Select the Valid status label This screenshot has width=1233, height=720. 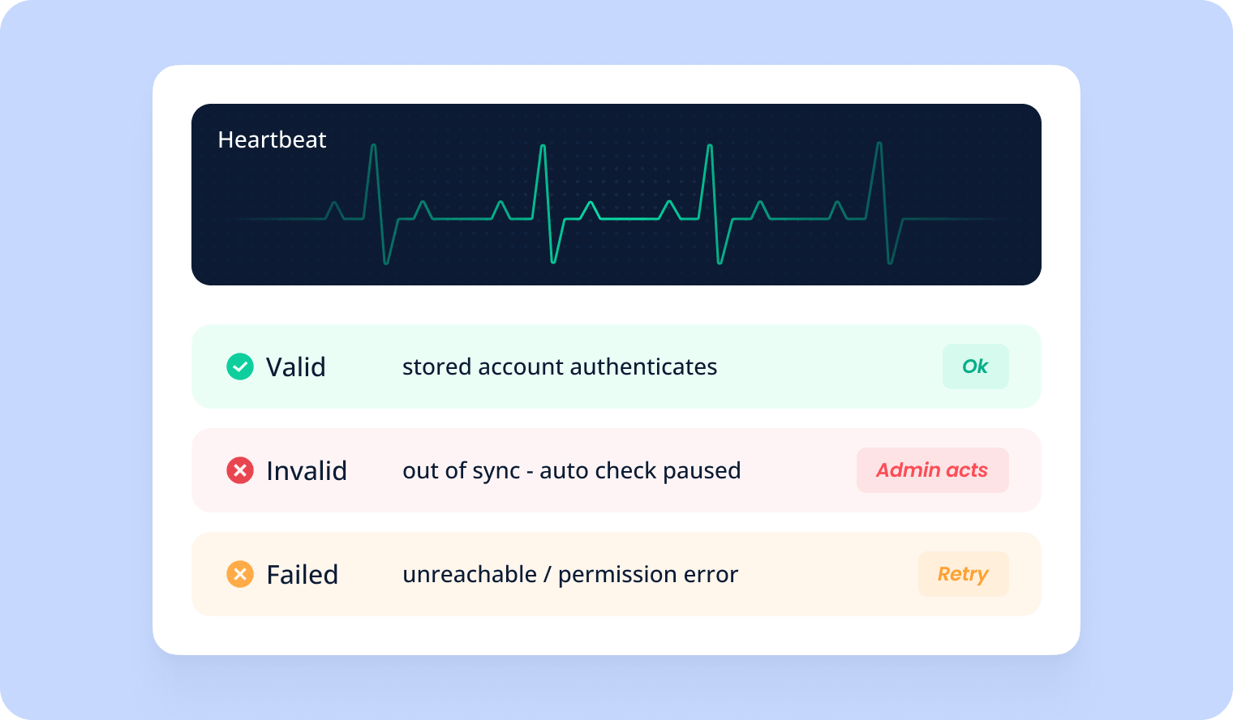pos(296,367)
